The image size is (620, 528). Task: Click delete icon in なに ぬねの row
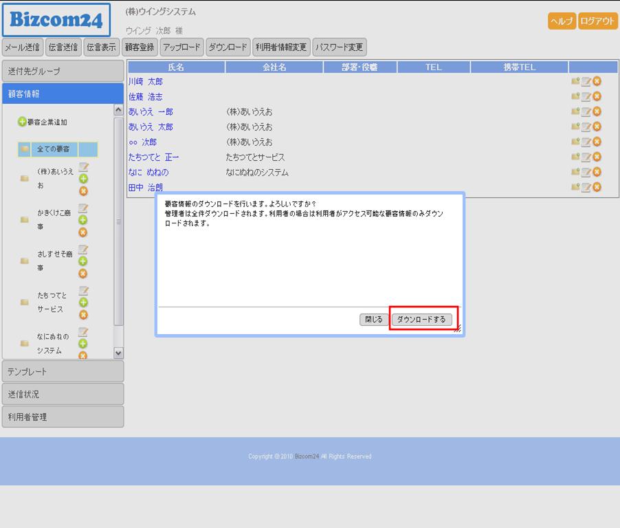point(597,173)
